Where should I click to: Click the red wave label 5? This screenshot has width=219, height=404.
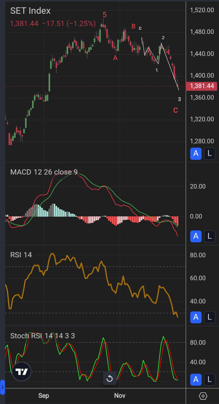[105, 15]
